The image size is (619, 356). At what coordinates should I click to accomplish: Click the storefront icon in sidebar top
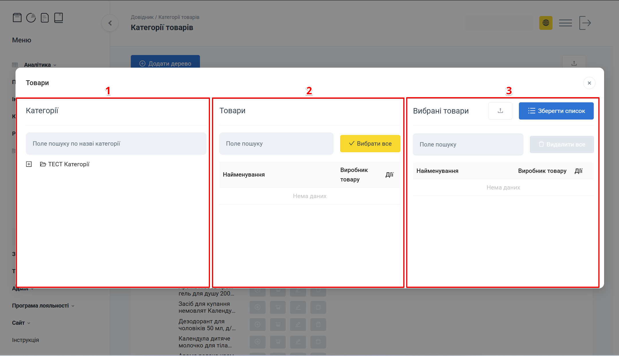[x=17, y=18]
